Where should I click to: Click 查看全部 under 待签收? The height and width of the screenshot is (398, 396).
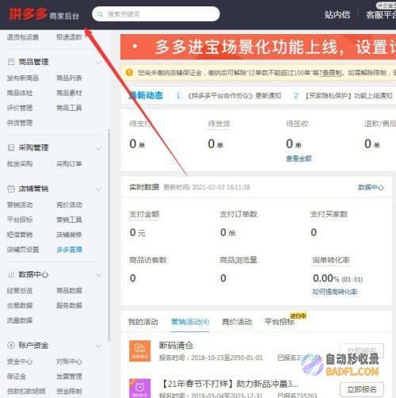299,159
